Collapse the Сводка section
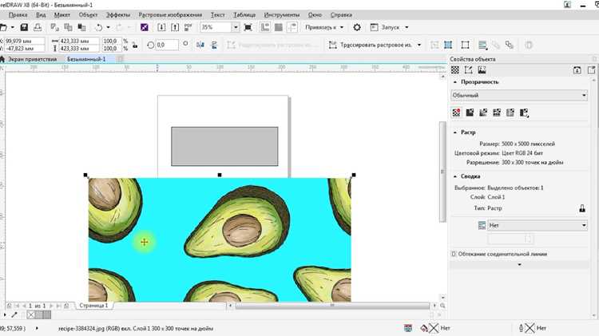Screen dimensions: 599x336 pyautogui.click(x=455, y=176)
